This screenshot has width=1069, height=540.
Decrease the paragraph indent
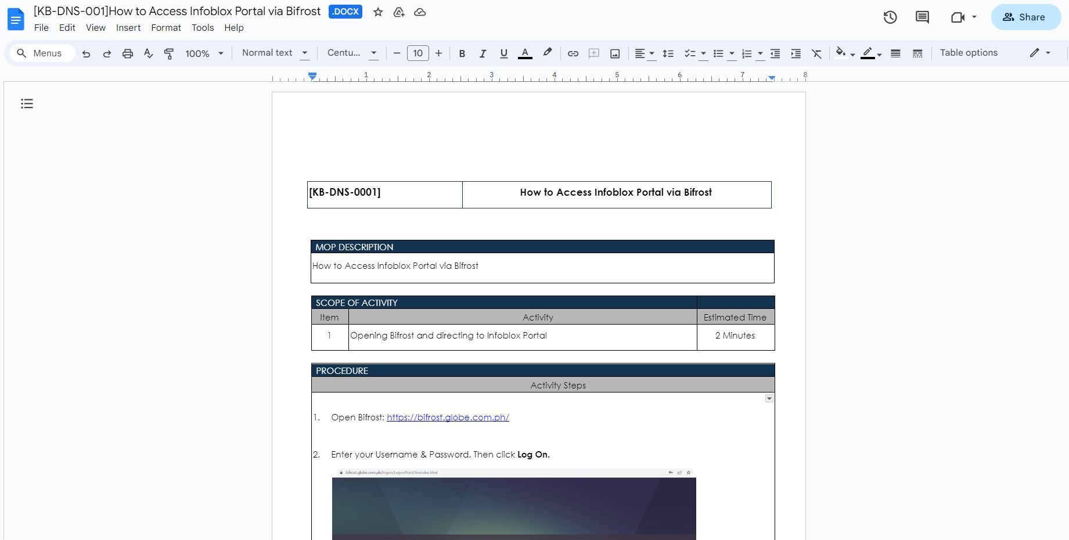pos(775,53)
